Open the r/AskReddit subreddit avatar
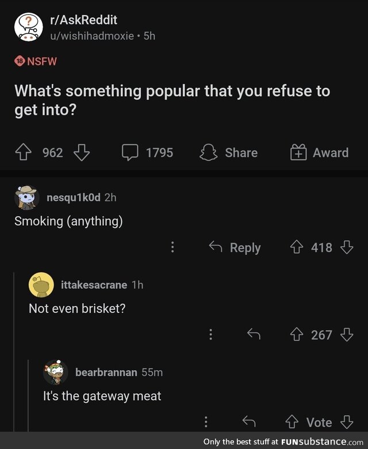 (x=29, y=28)
